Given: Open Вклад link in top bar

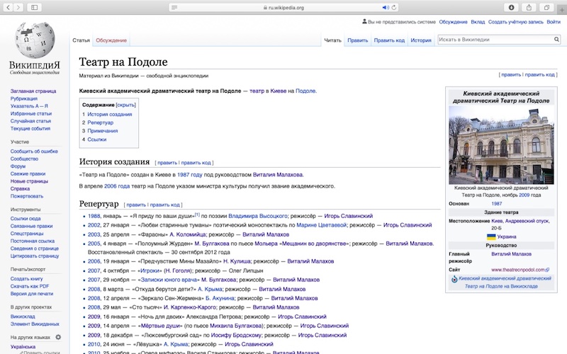Looking at the screenshot, I should click(478, 22).
